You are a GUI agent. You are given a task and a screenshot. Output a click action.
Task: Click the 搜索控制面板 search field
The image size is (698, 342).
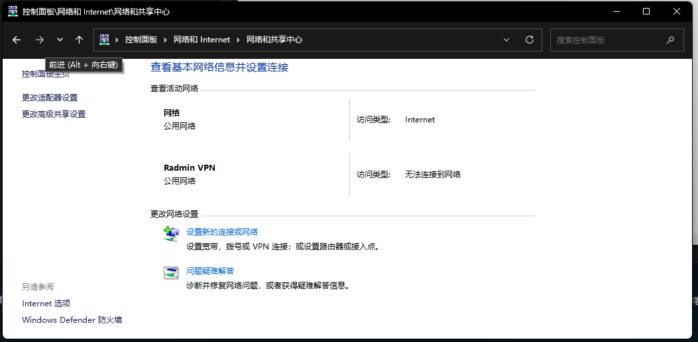617,40
